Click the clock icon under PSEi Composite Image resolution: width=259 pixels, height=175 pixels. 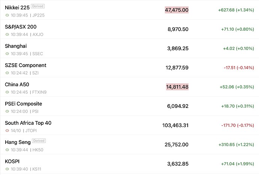[x=7, y=111]
